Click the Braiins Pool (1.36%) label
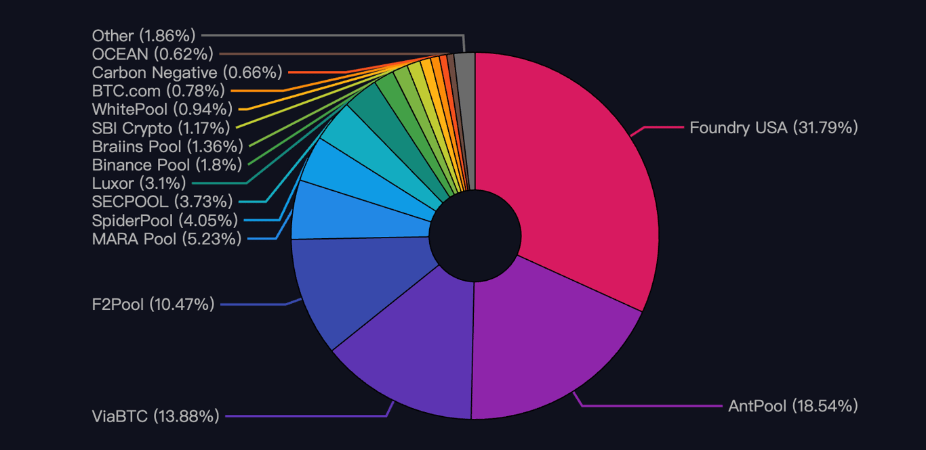This screenshot has width=926, height=450. click(x=167, y=146)
